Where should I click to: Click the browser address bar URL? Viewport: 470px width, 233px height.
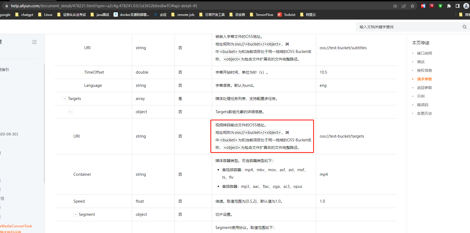[x=104, y=6]
